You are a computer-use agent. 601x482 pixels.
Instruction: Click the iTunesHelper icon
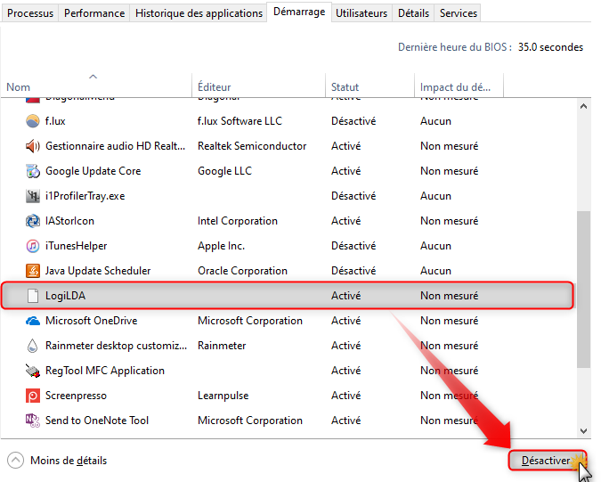33,246
